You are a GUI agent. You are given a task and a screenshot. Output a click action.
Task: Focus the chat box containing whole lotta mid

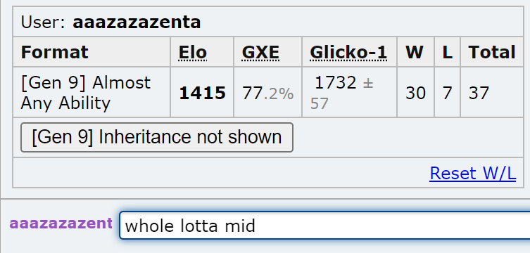point(324,226)
